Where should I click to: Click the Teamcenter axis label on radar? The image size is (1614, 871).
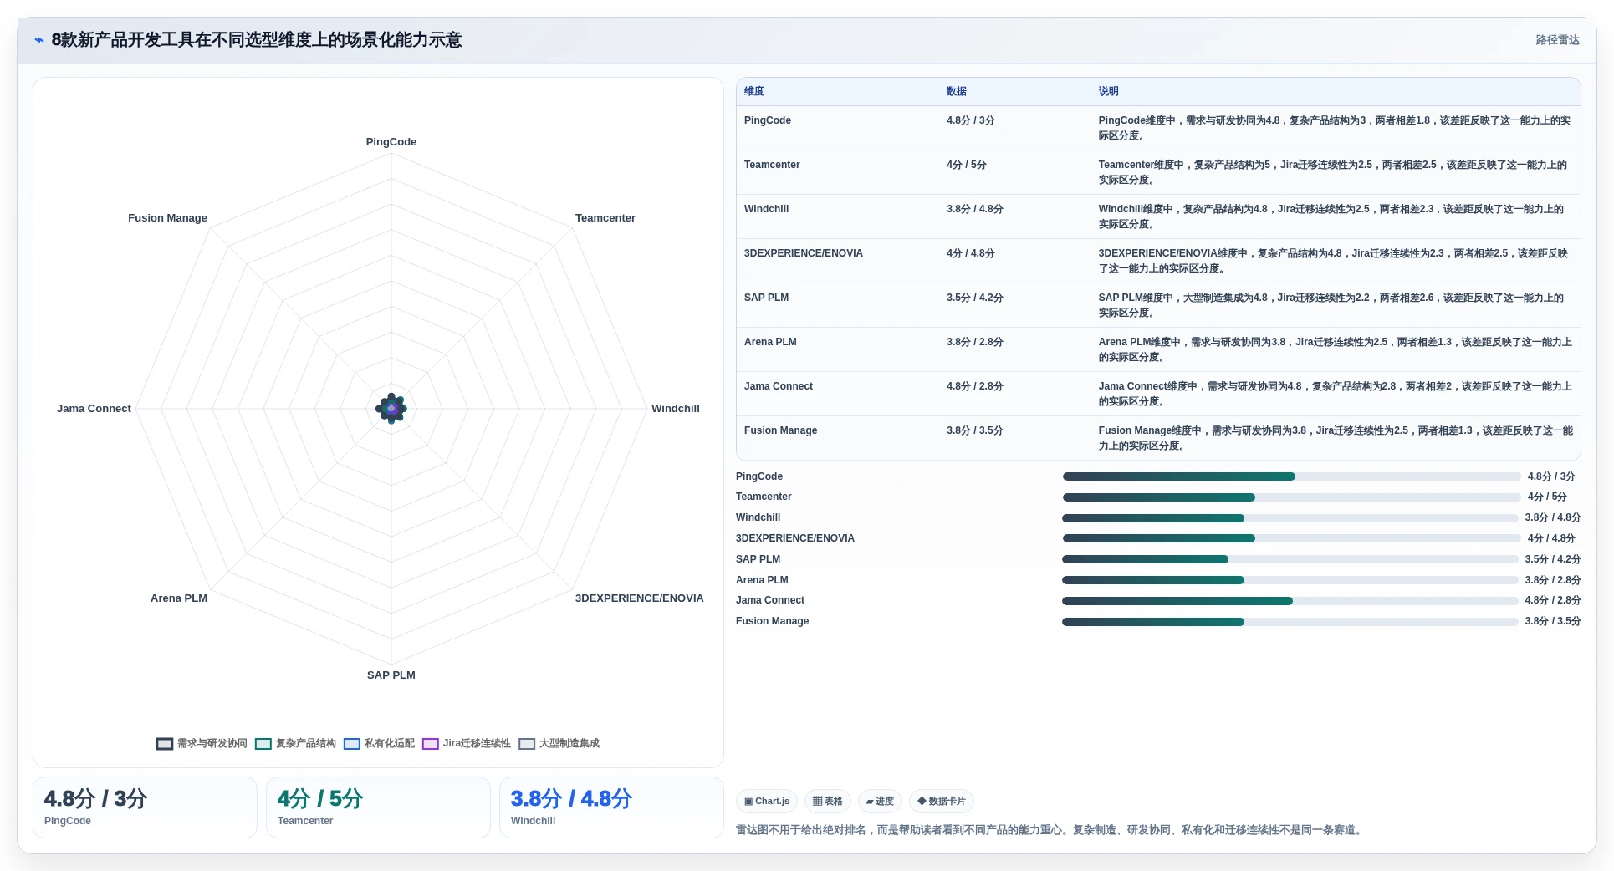[605, 218]
